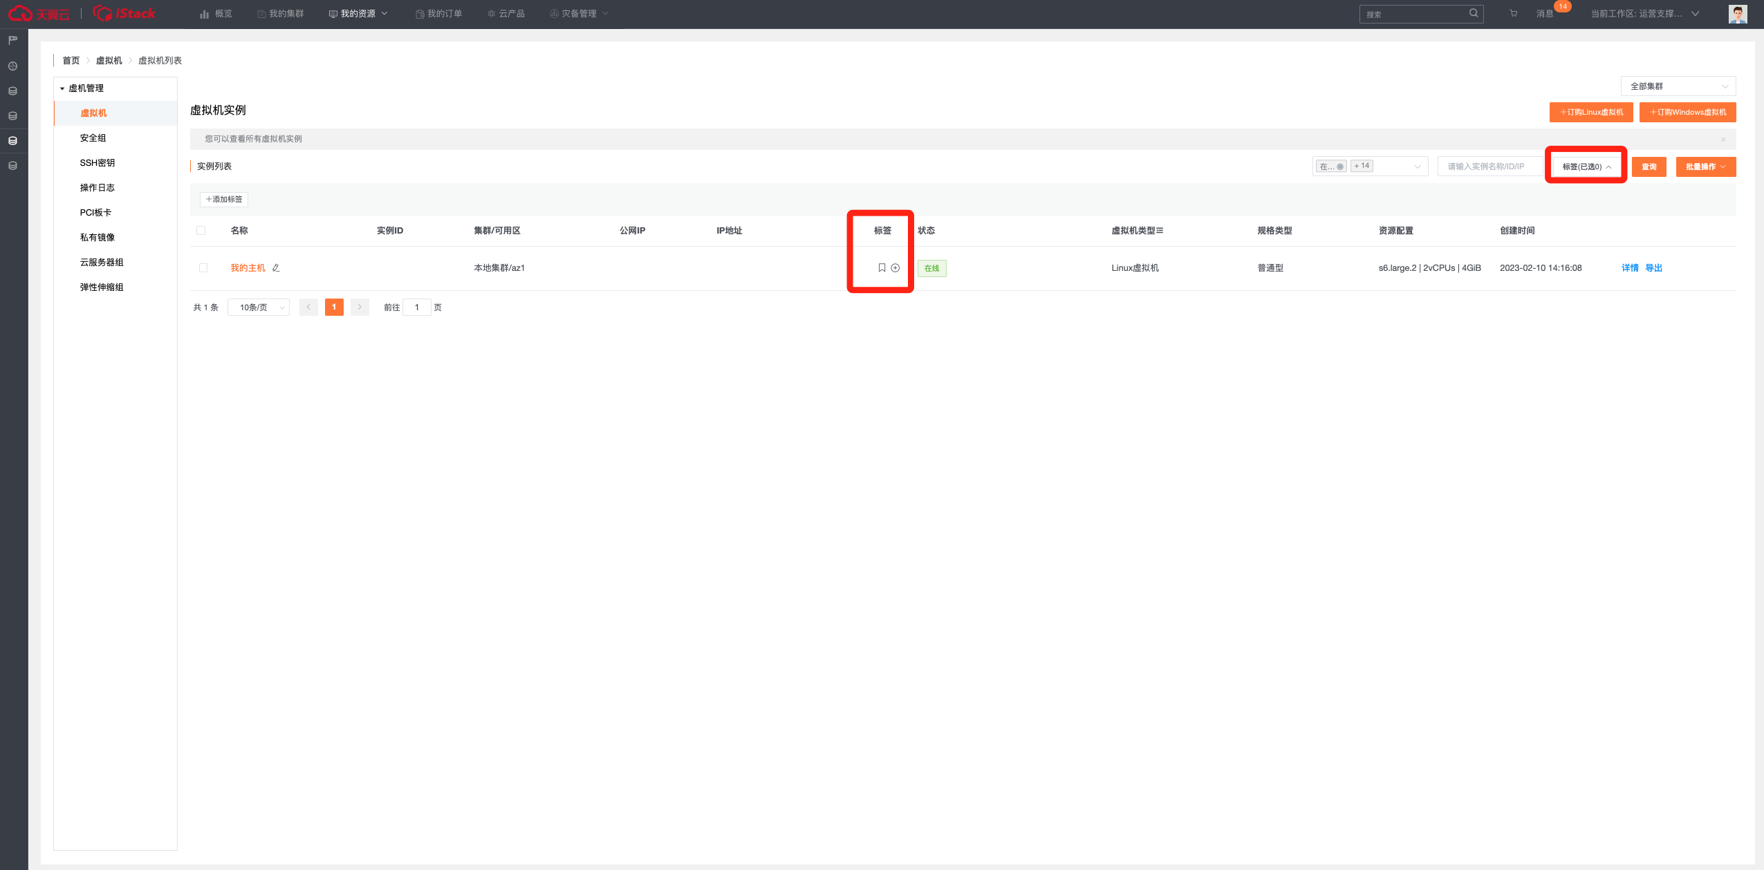1764x870 pixels.
Task: Click the shopping cart icon in header
Action: 1513,14
